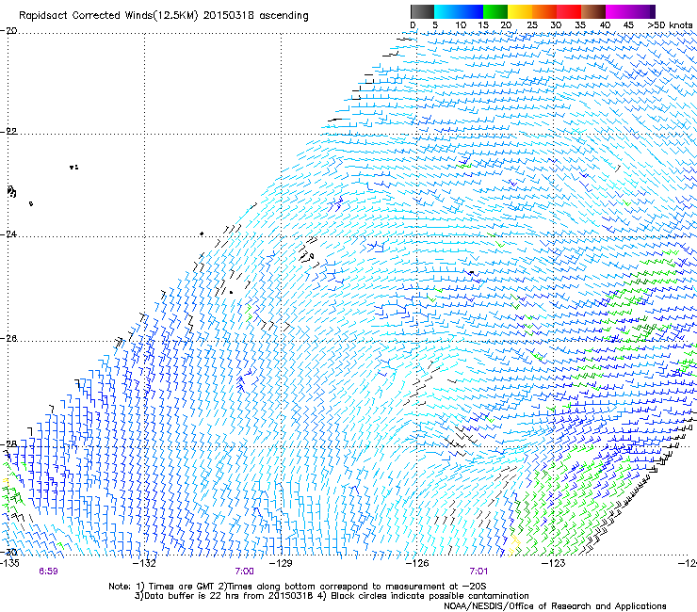Click the -20 latitude axis label
The width and height of the screenshot is (697, 612).
pyautogui.click(x=8, y=31)
